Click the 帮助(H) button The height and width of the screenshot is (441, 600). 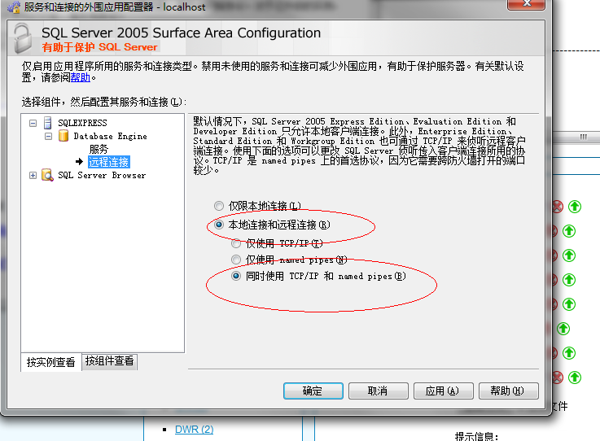[x=508, y=391]
